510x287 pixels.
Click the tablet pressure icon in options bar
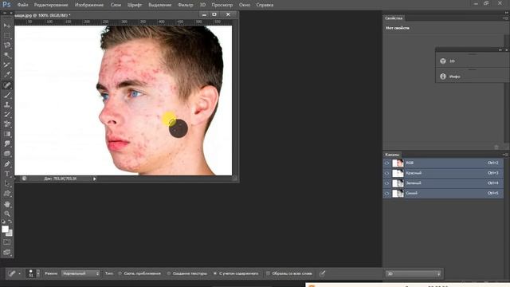click(x=322, y=273)
